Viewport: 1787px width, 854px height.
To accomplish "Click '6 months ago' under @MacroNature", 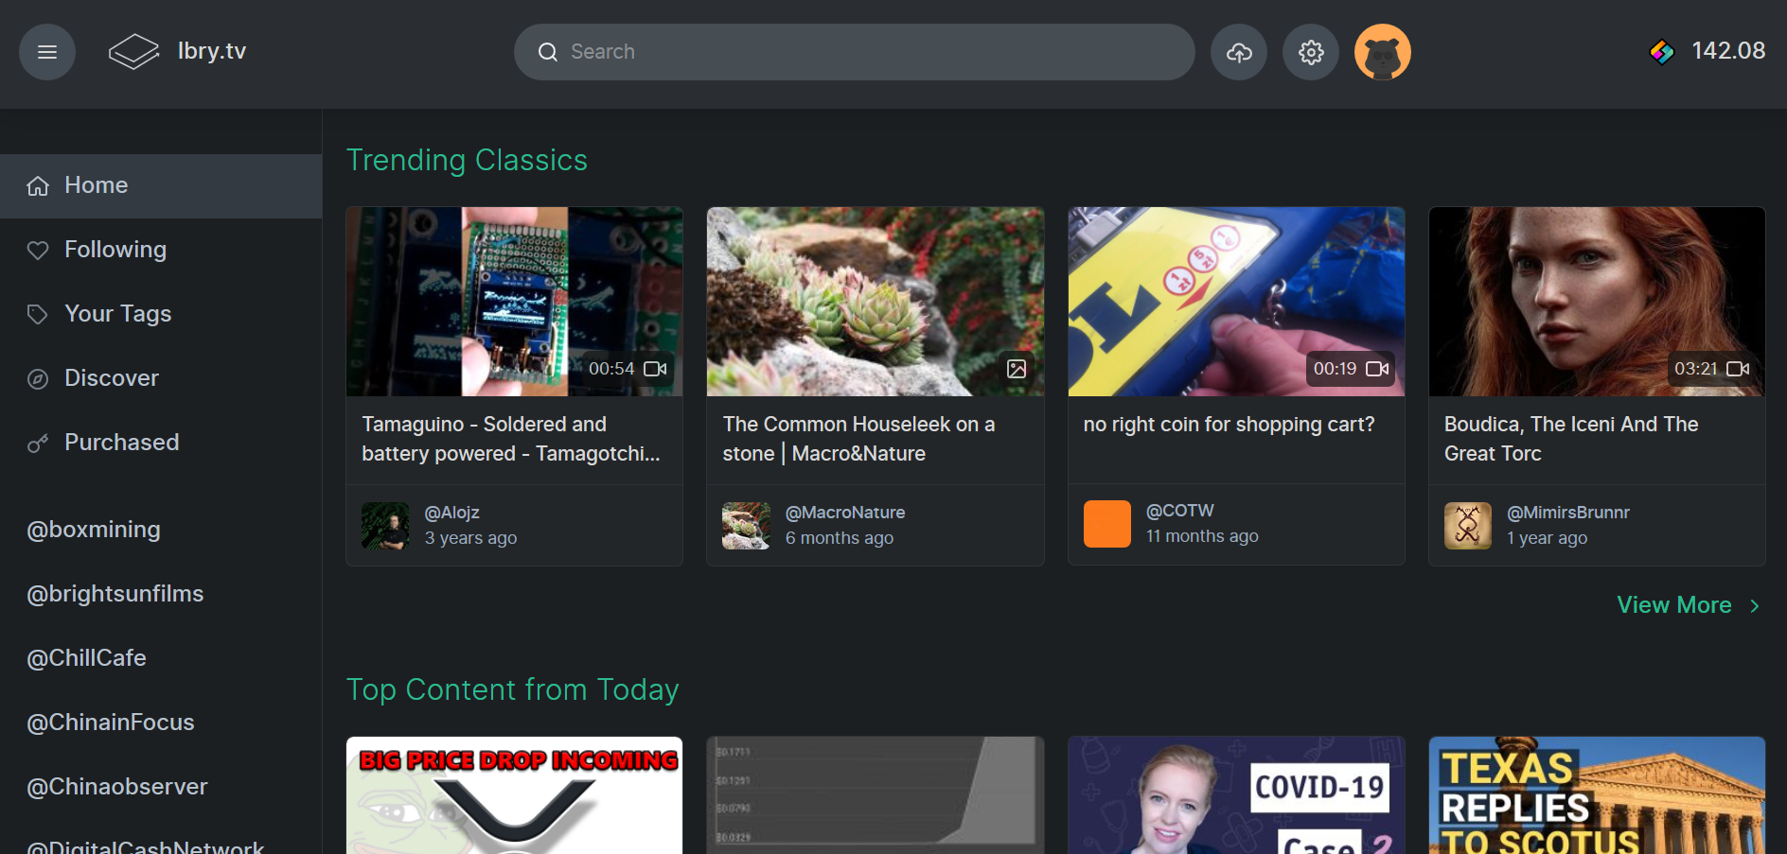I will click(x=840, y=538).
